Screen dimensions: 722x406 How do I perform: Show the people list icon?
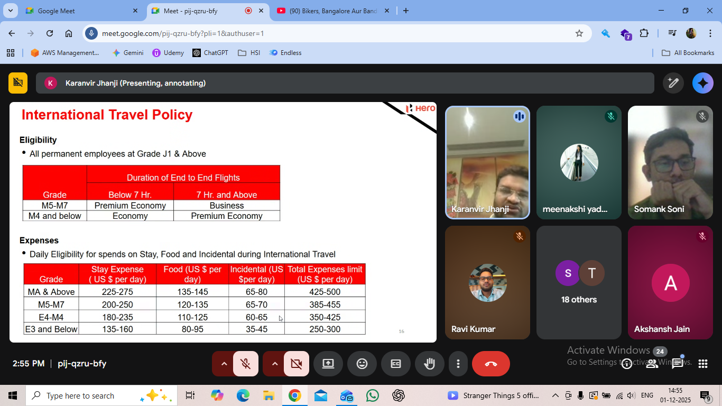(x=652, y=364)
